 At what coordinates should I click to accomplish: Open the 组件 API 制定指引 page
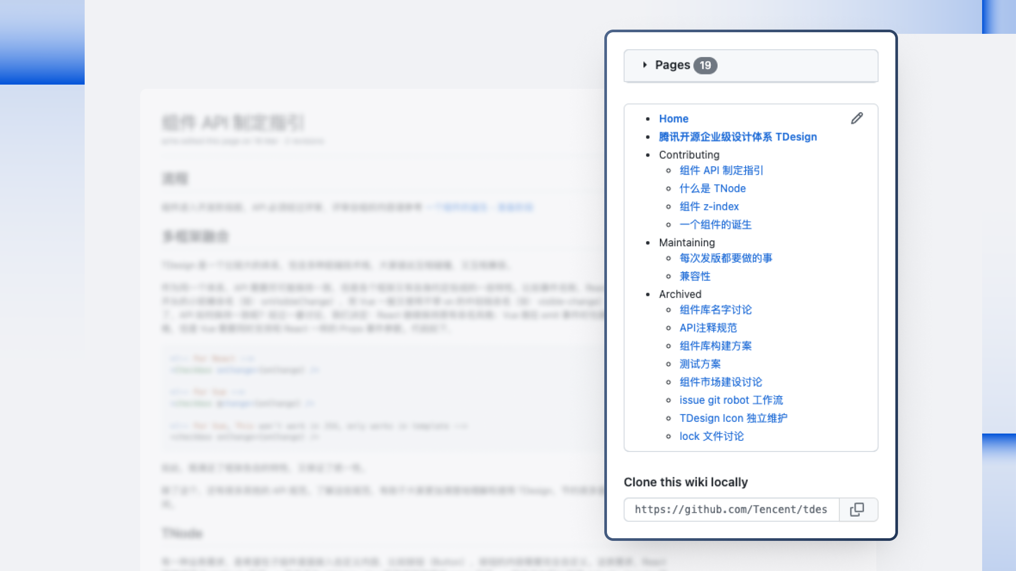(721, 170)
